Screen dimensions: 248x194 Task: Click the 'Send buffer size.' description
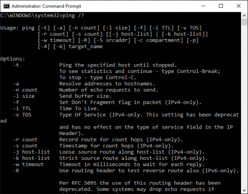[x=85, y=96]
